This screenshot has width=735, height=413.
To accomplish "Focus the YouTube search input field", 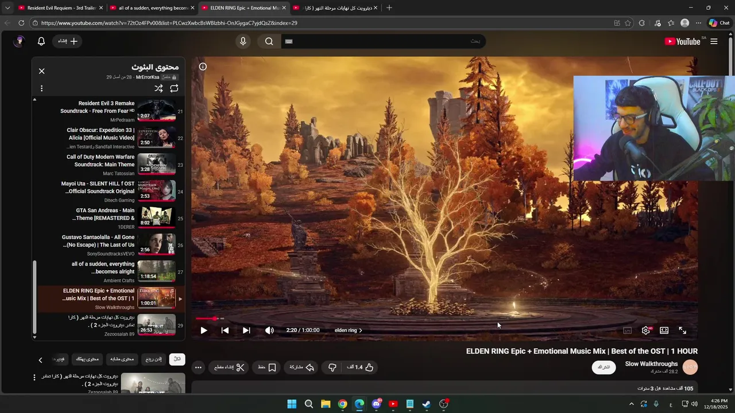I will (x=384, y=41).
